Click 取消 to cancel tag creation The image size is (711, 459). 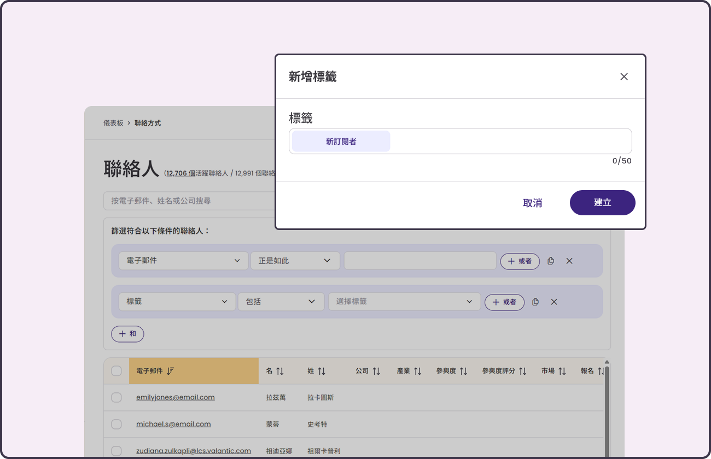[x=532, y=203]
